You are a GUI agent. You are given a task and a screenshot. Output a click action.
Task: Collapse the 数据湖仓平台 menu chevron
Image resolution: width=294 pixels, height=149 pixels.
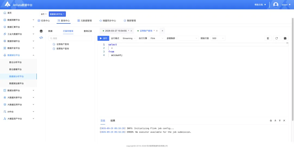coord(33,55)
